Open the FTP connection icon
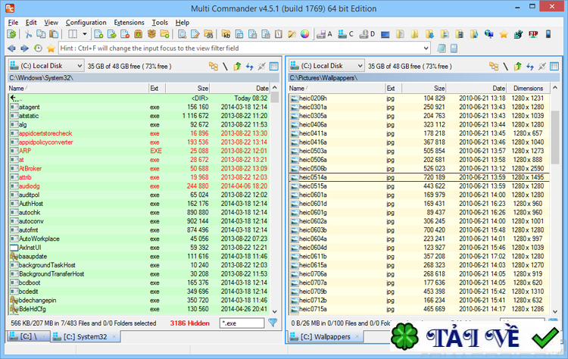 [x=533, y=35]
